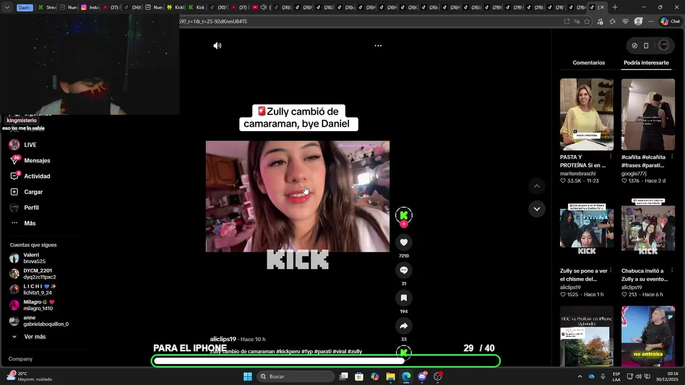The width and height of the screenshot is (685, 385).
Task: Switch to the Instagram browser tab
Action: tap(90, 7)
